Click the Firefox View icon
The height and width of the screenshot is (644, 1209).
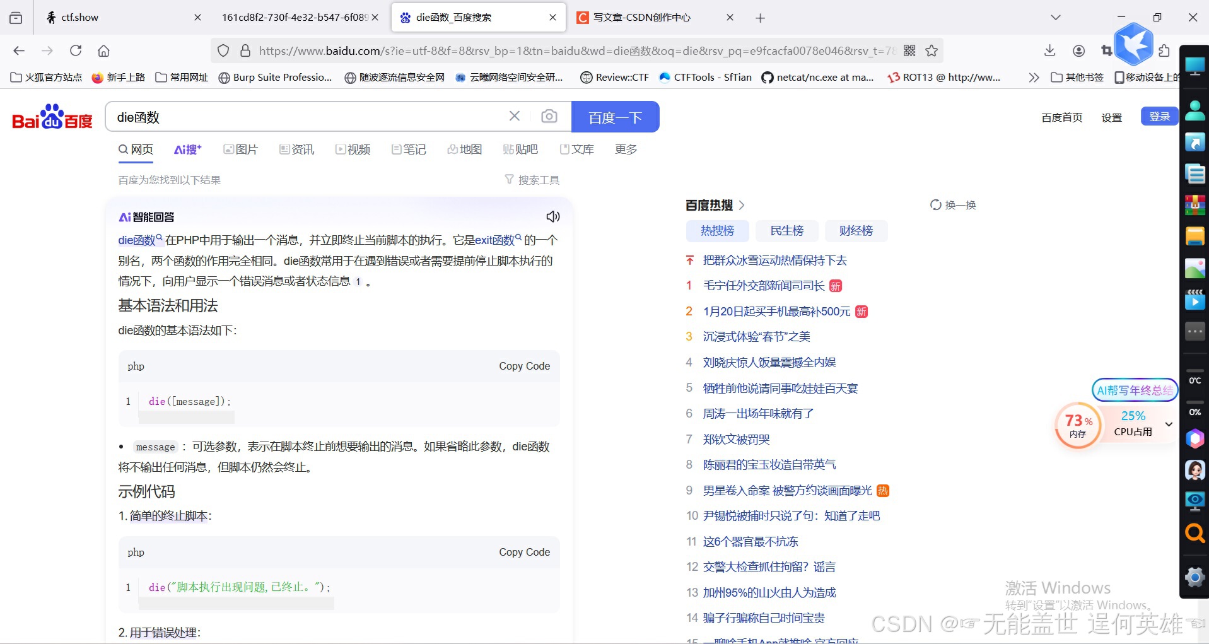(16, 18)
